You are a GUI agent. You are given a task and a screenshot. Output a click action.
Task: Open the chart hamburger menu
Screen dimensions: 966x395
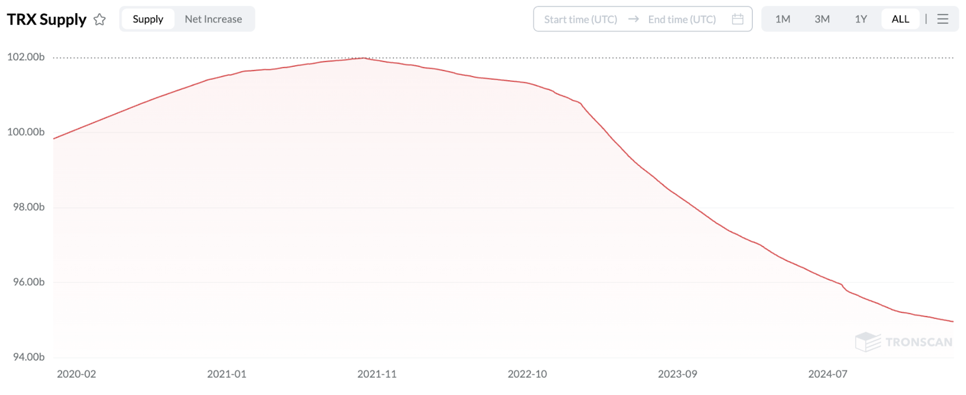942,19
